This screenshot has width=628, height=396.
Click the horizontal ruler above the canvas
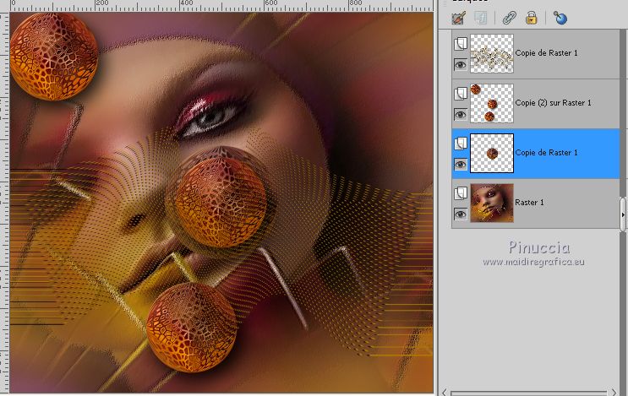click(x=221, y=6)
